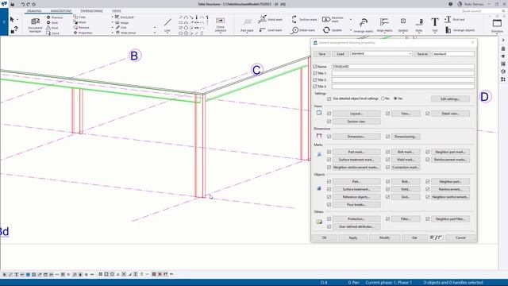
Task: Click the Update button icon
Action: pyautogui.click(x=326, y=30)
